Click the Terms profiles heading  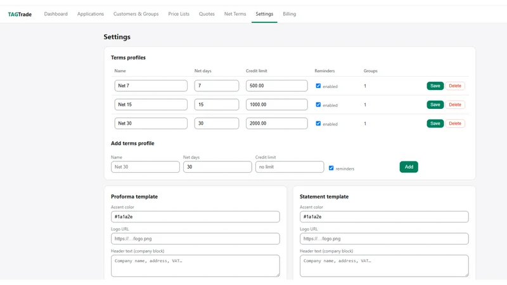(x=128, y=58)
